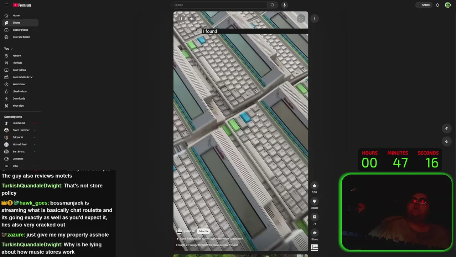Open Nomad Push subscription channel
Viewport: 456px width, 257px height.
[20, 145]
